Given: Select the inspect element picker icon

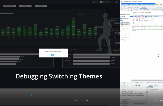Looking at the screenshot, I should point(122,7).
